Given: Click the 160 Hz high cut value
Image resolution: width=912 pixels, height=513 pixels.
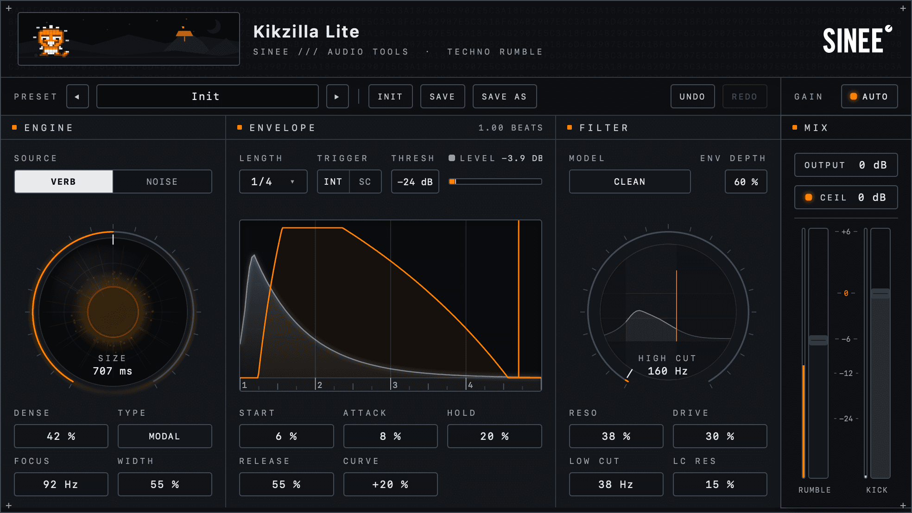Looking at the screenshot, I should [x=668, y=371].
